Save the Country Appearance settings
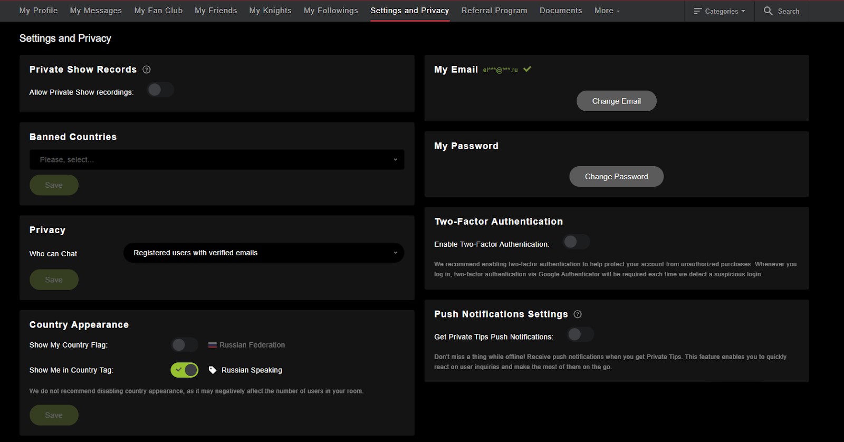Image resolution: width=844 pixels, height=442 pixels. 54,415
